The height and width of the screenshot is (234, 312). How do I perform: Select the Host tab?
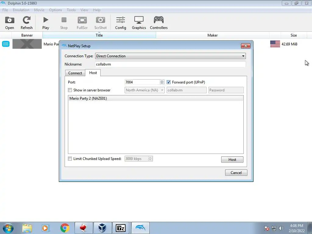(x=93, y=73)
